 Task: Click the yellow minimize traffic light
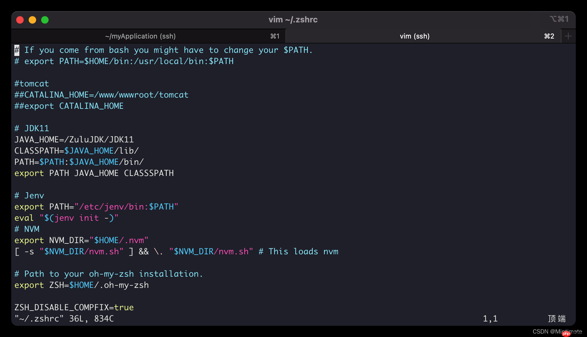(32, 20)
